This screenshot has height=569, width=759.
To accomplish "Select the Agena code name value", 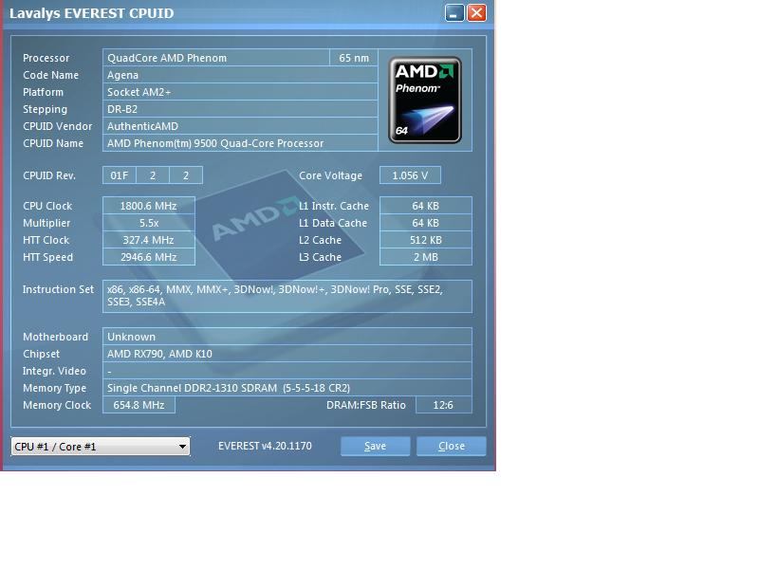I will pyautogui.click(x=240, y=75).
